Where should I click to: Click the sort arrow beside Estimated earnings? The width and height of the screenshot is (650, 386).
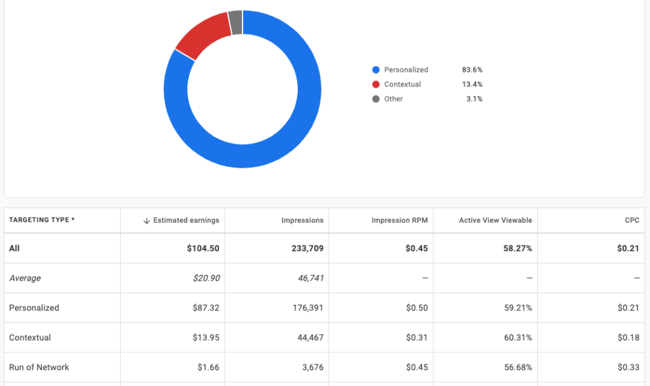148,220
